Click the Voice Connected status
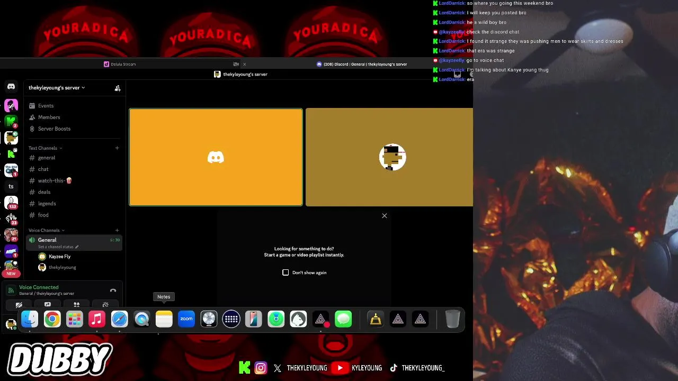 pos(39,287)
